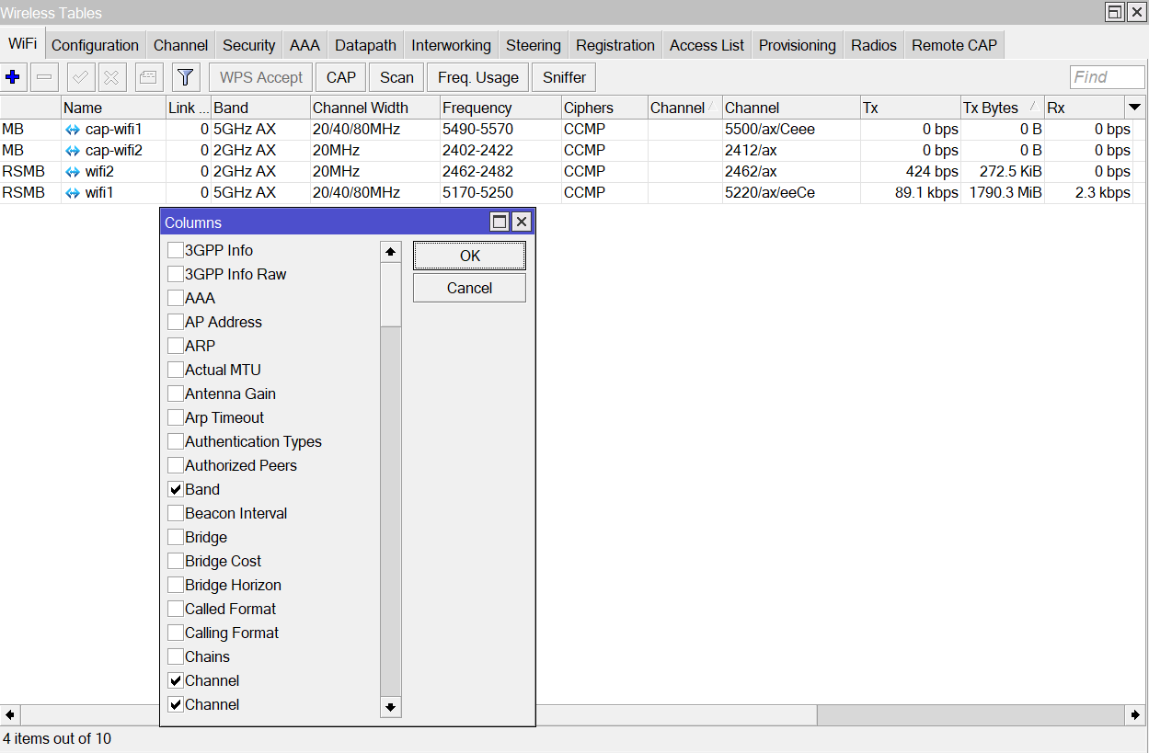Sort by the Tx Bytes column header

click(x=1002, y=108)
